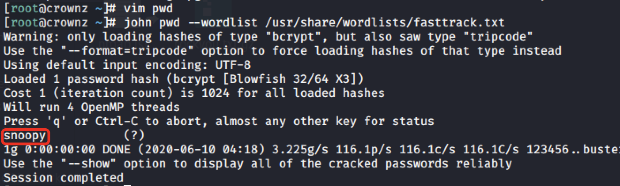Screen dimensions: 620x186
Task: Click the highlighted cracked password snoopy
Action: tap(25, 136)
